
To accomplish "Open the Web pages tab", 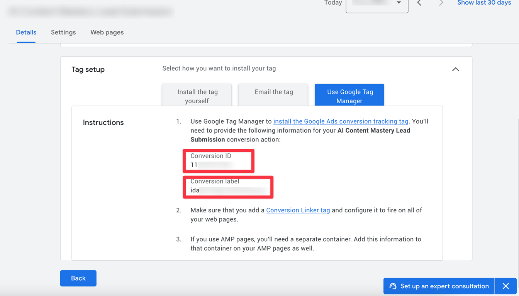I will click(x=107, y=32).
